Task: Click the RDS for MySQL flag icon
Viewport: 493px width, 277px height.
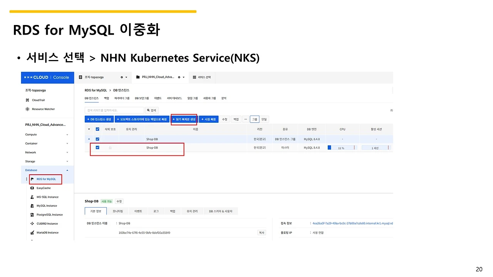Action: coord(32,179)
